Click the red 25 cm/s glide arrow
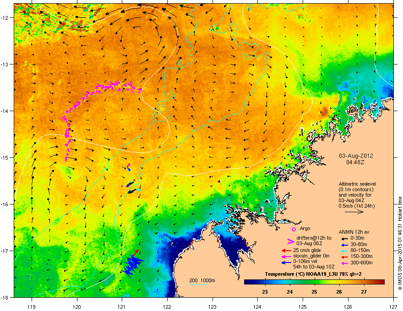This screenshot has width=403, height=311. point(286,251)
